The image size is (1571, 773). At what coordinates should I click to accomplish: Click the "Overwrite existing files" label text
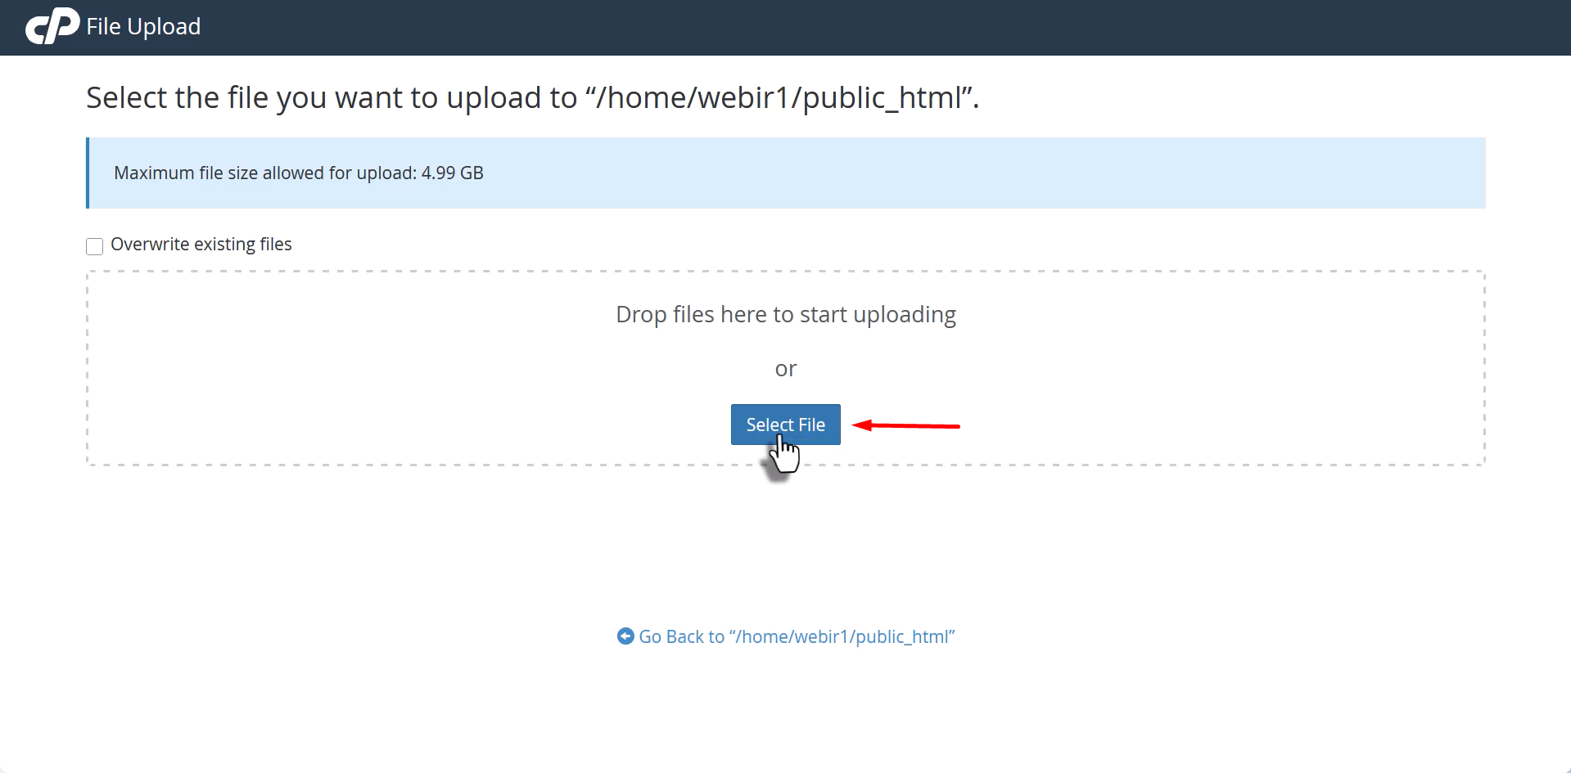point(201,245)
